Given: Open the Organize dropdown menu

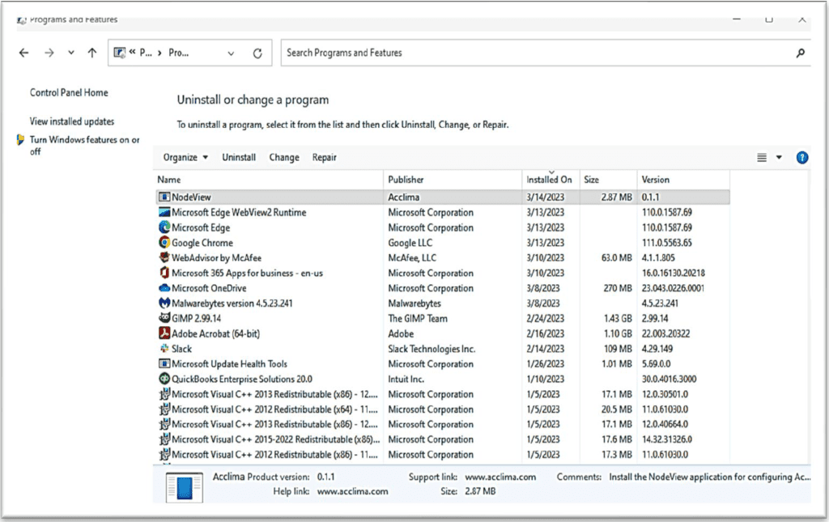Looking at the screenshot, I should (185, 157).
